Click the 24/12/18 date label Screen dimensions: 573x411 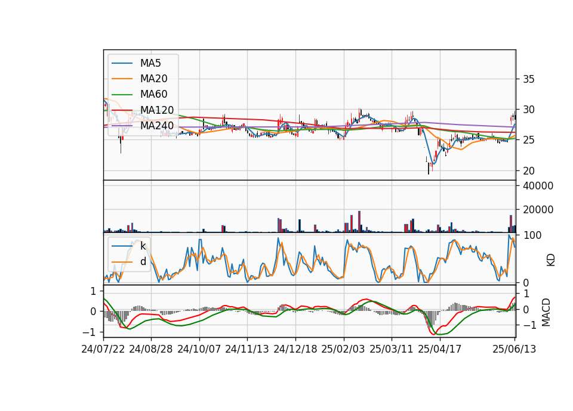point(295,349)
